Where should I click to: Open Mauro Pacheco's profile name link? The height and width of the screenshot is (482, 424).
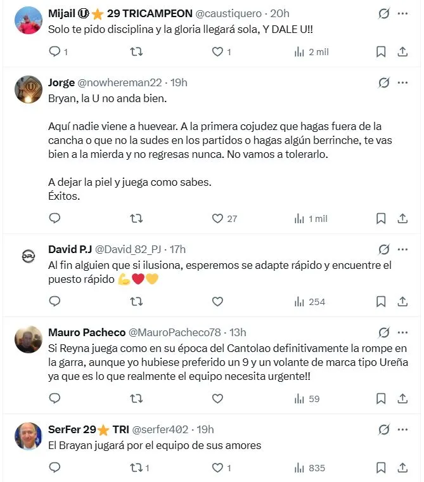click(x=86, y=332)
